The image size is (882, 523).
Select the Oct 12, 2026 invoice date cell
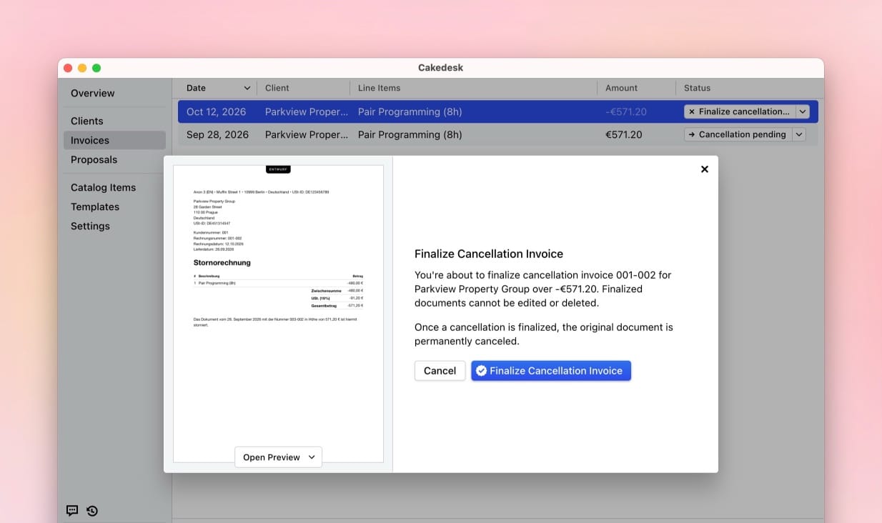point(216,111)
